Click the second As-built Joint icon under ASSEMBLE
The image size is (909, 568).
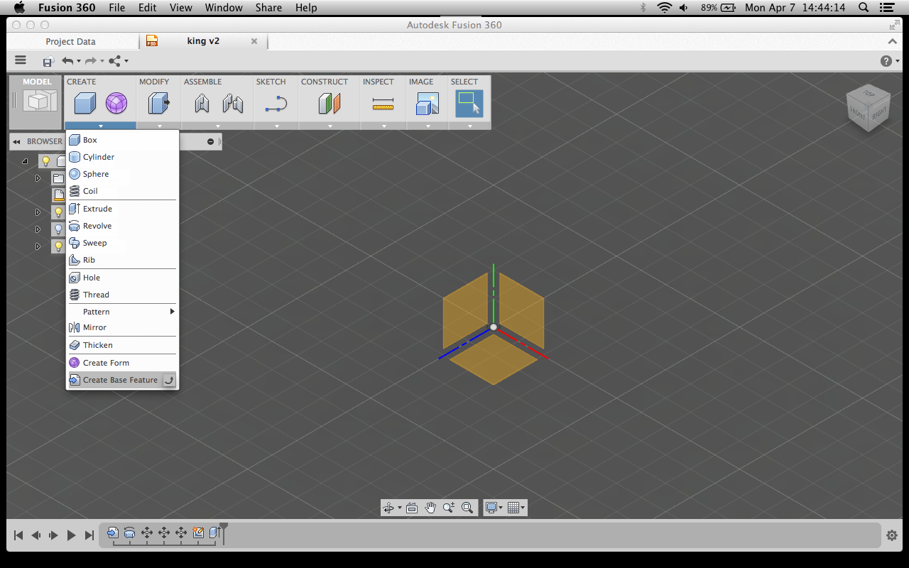coord(232,104)
